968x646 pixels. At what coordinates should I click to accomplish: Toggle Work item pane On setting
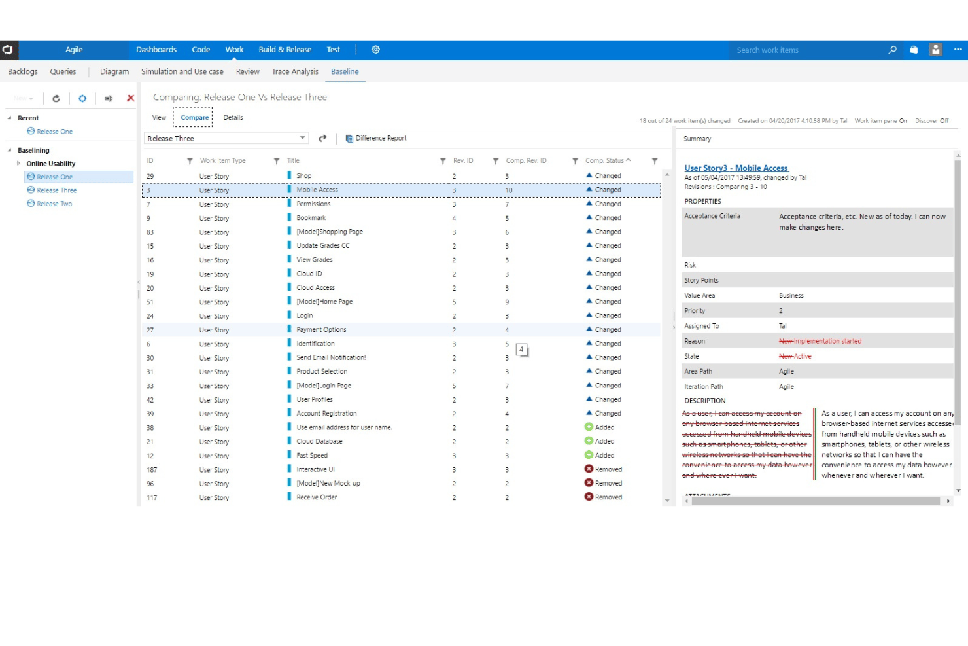[x=880, y=121]
